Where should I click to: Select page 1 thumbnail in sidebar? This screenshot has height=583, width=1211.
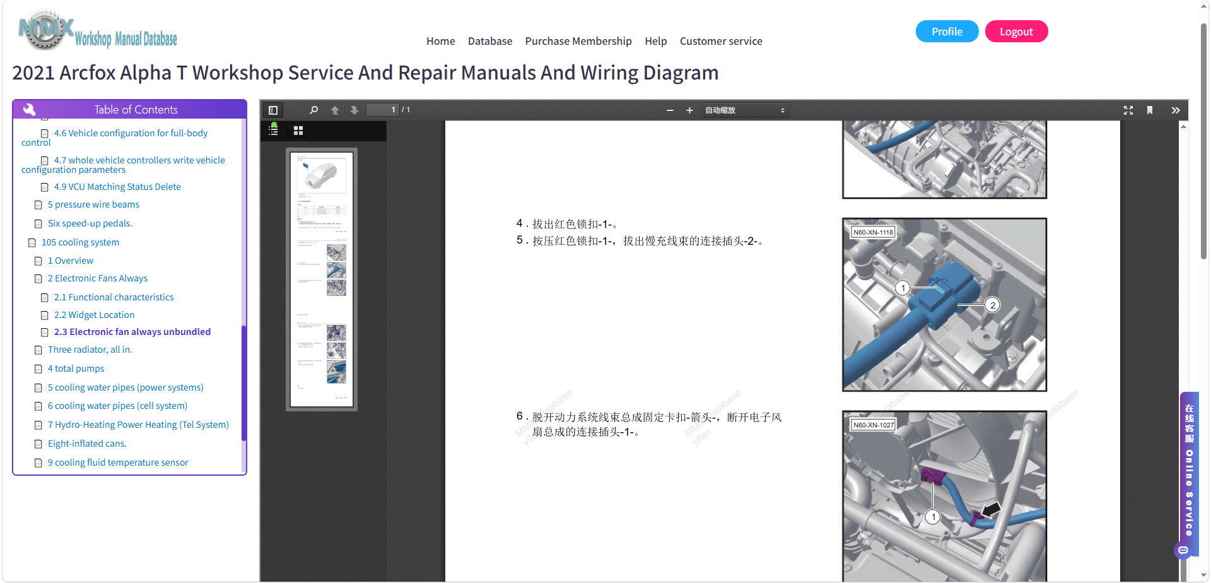point(322,280)
